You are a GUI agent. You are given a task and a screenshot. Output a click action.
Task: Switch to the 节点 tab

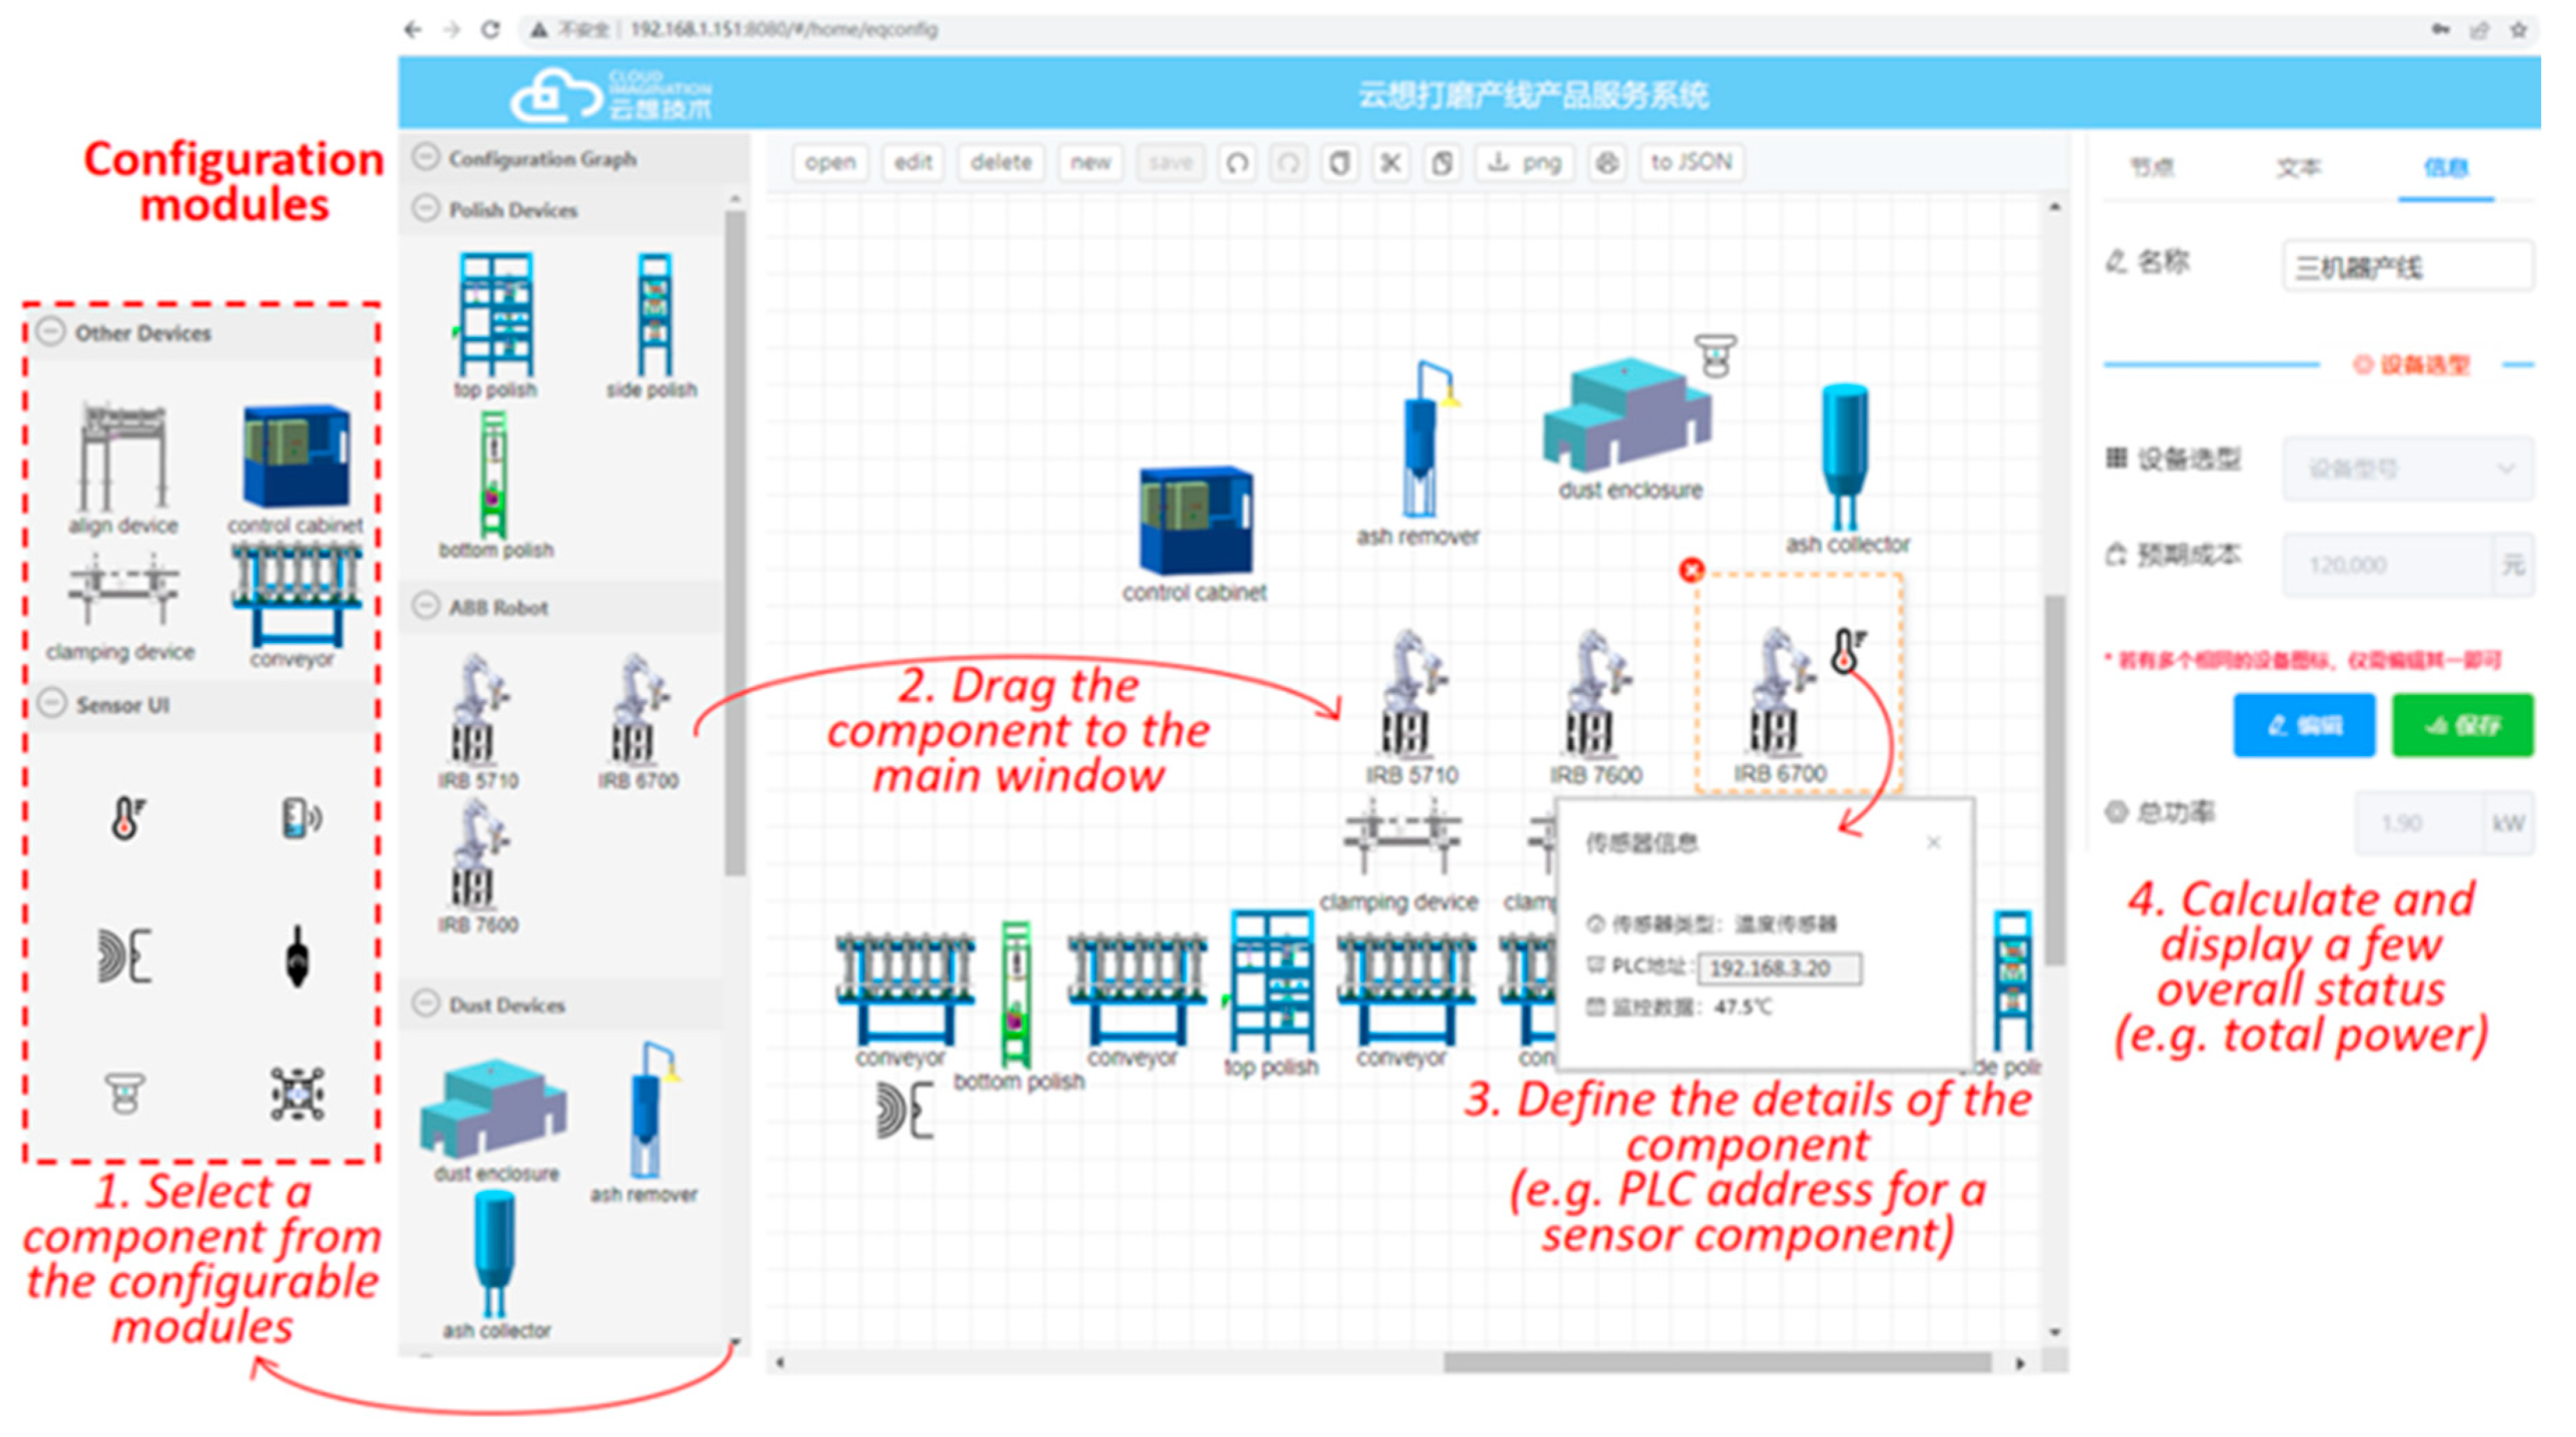coord(2151,167)
